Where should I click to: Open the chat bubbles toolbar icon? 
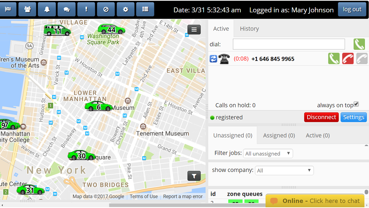point(67,9)
